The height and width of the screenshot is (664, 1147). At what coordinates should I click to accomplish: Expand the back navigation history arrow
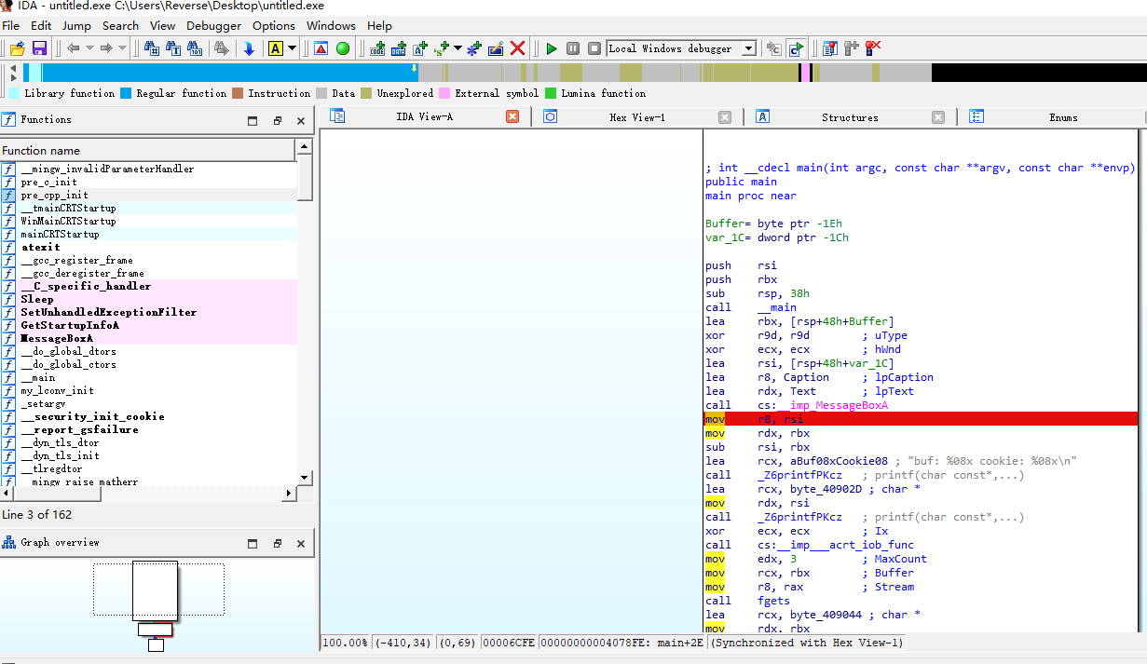[x=89, y=48]
